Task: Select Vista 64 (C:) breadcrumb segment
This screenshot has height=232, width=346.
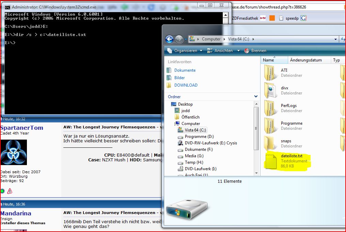Action: 238,39
